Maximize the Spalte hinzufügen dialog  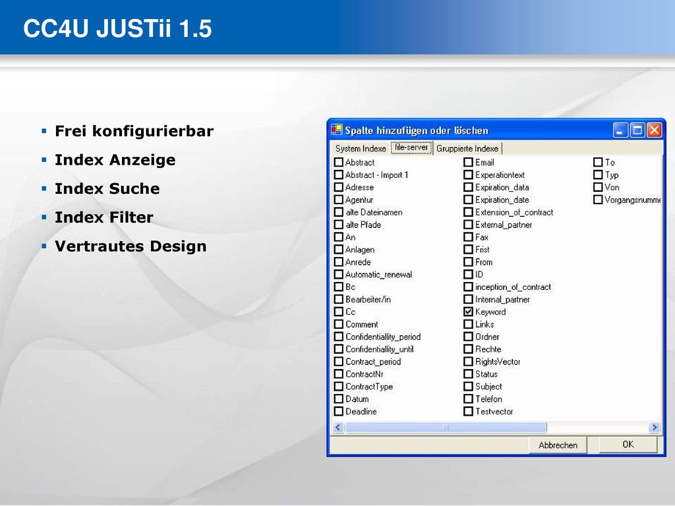click(637, 130)
